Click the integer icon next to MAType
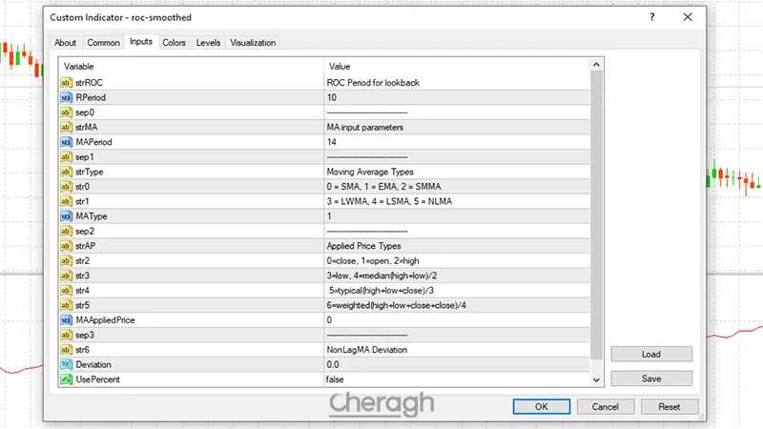Image resolution: width=763 pixels, height=429 pixels. tap(67, 216)
